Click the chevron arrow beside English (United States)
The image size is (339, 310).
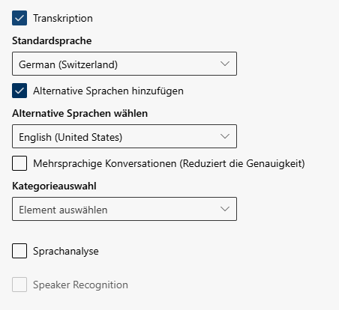pyautogui.click(x=225, y=136)
